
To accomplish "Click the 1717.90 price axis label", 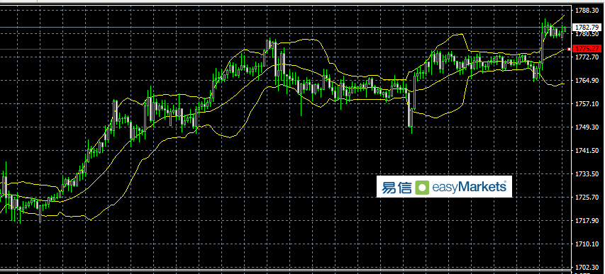I will point(587,220).
